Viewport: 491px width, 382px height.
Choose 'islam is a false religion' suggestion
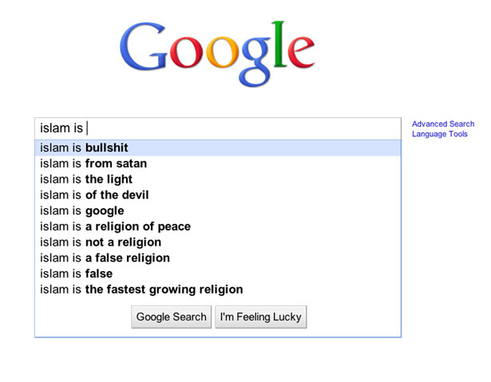pyautogui.click(x=105, y=258)
